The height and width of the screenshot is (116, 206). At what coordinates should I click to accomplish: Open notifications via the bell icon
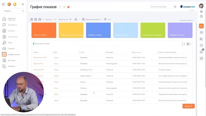201,52
